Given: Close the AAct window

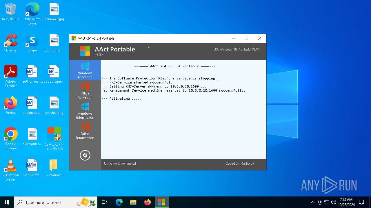Looking at the screenshot, I should [260, 38].
